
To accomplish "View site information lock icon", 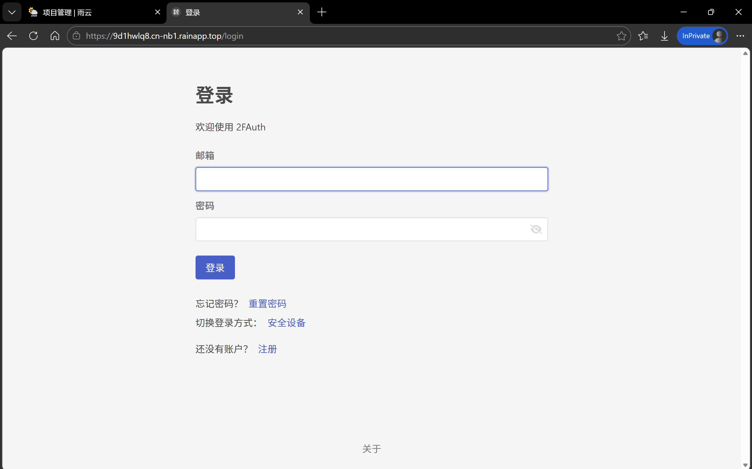I will tap(77, 36).
